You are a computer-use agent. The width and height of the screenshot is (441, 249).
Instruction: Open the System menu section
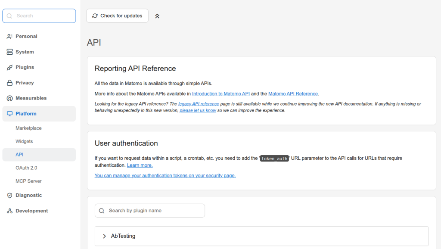point(39,52)
